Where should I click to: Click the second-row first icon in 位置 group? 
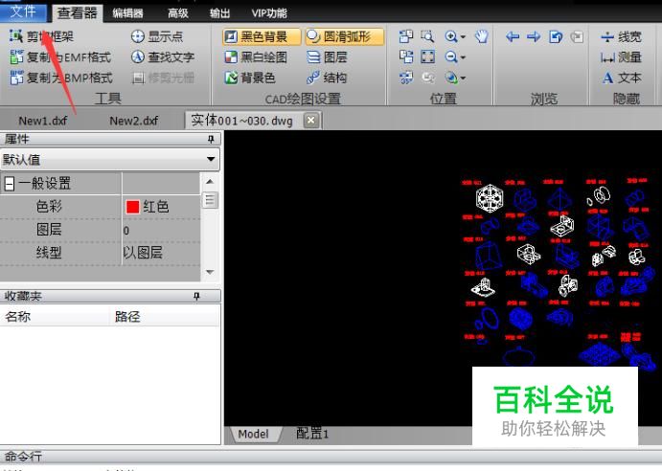pyautogui.click(x=406, y=57)
